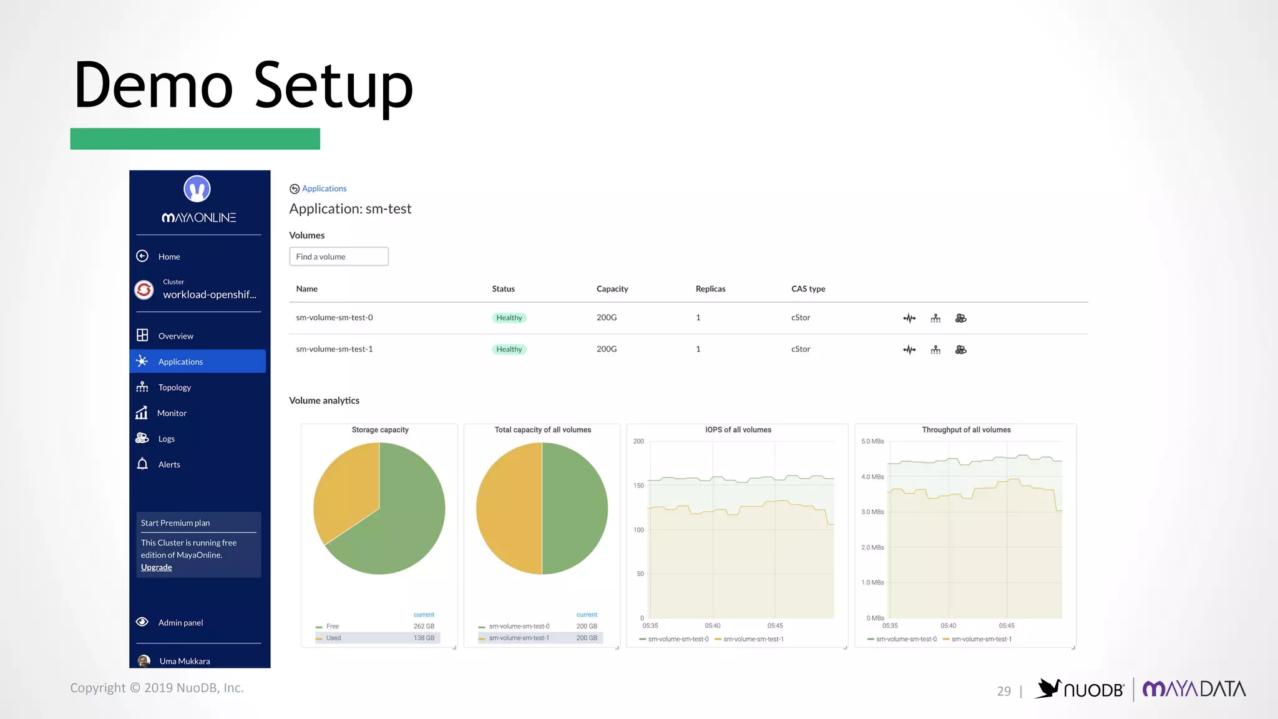Open monitoring pulse icon for sm-volume-sm-test-1
The image size is (1278, 719).
click(x=910, y=350)
